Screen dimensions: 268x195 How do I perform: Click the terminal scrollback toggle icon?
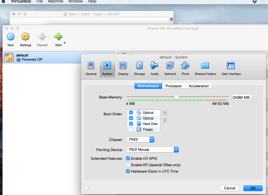(x=172, y=19)
